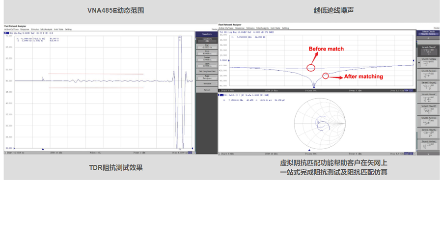Select the bottom ShuntL-SeriesL circuit icon

tap(428, 144)
